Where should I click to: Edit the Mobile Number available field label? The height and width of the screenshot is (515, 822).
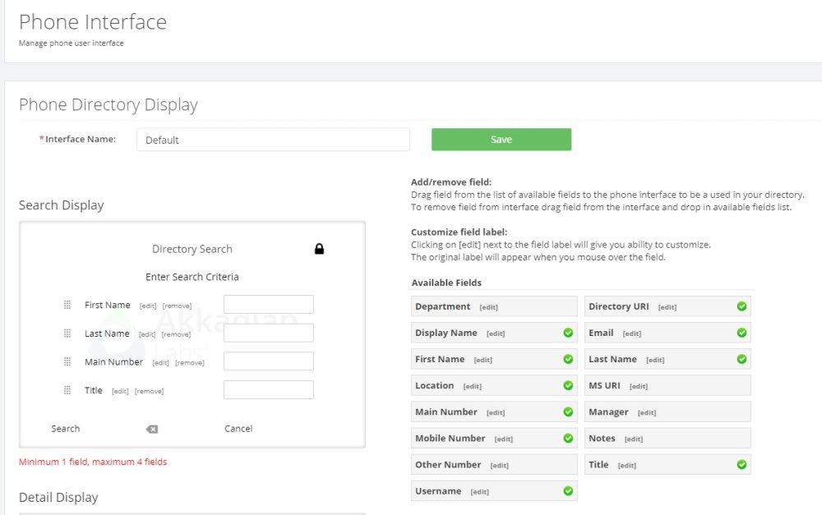[x=503, y=439]
